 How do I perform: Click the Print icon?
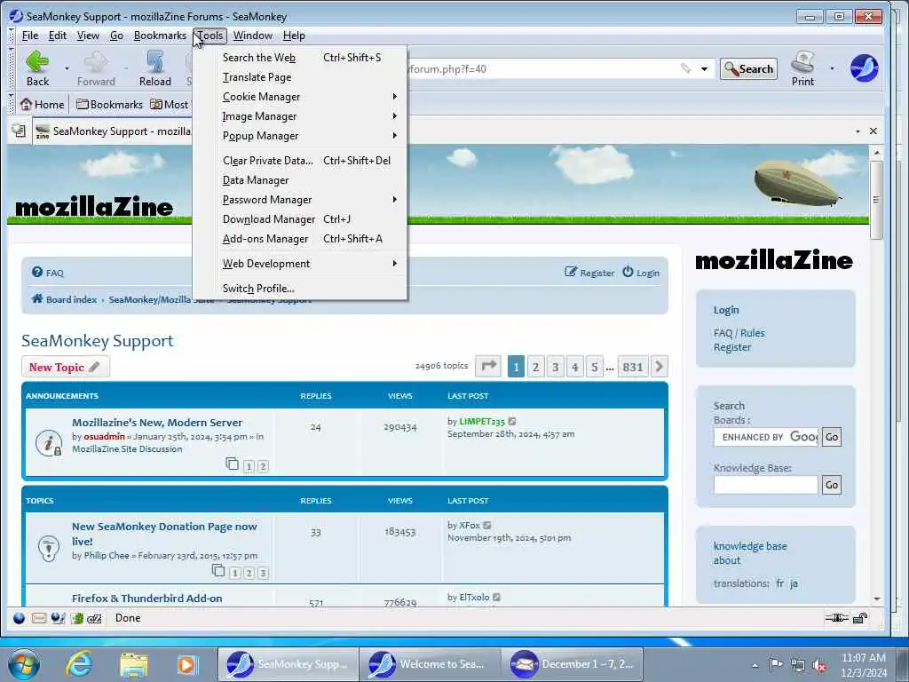pos(802,61)
